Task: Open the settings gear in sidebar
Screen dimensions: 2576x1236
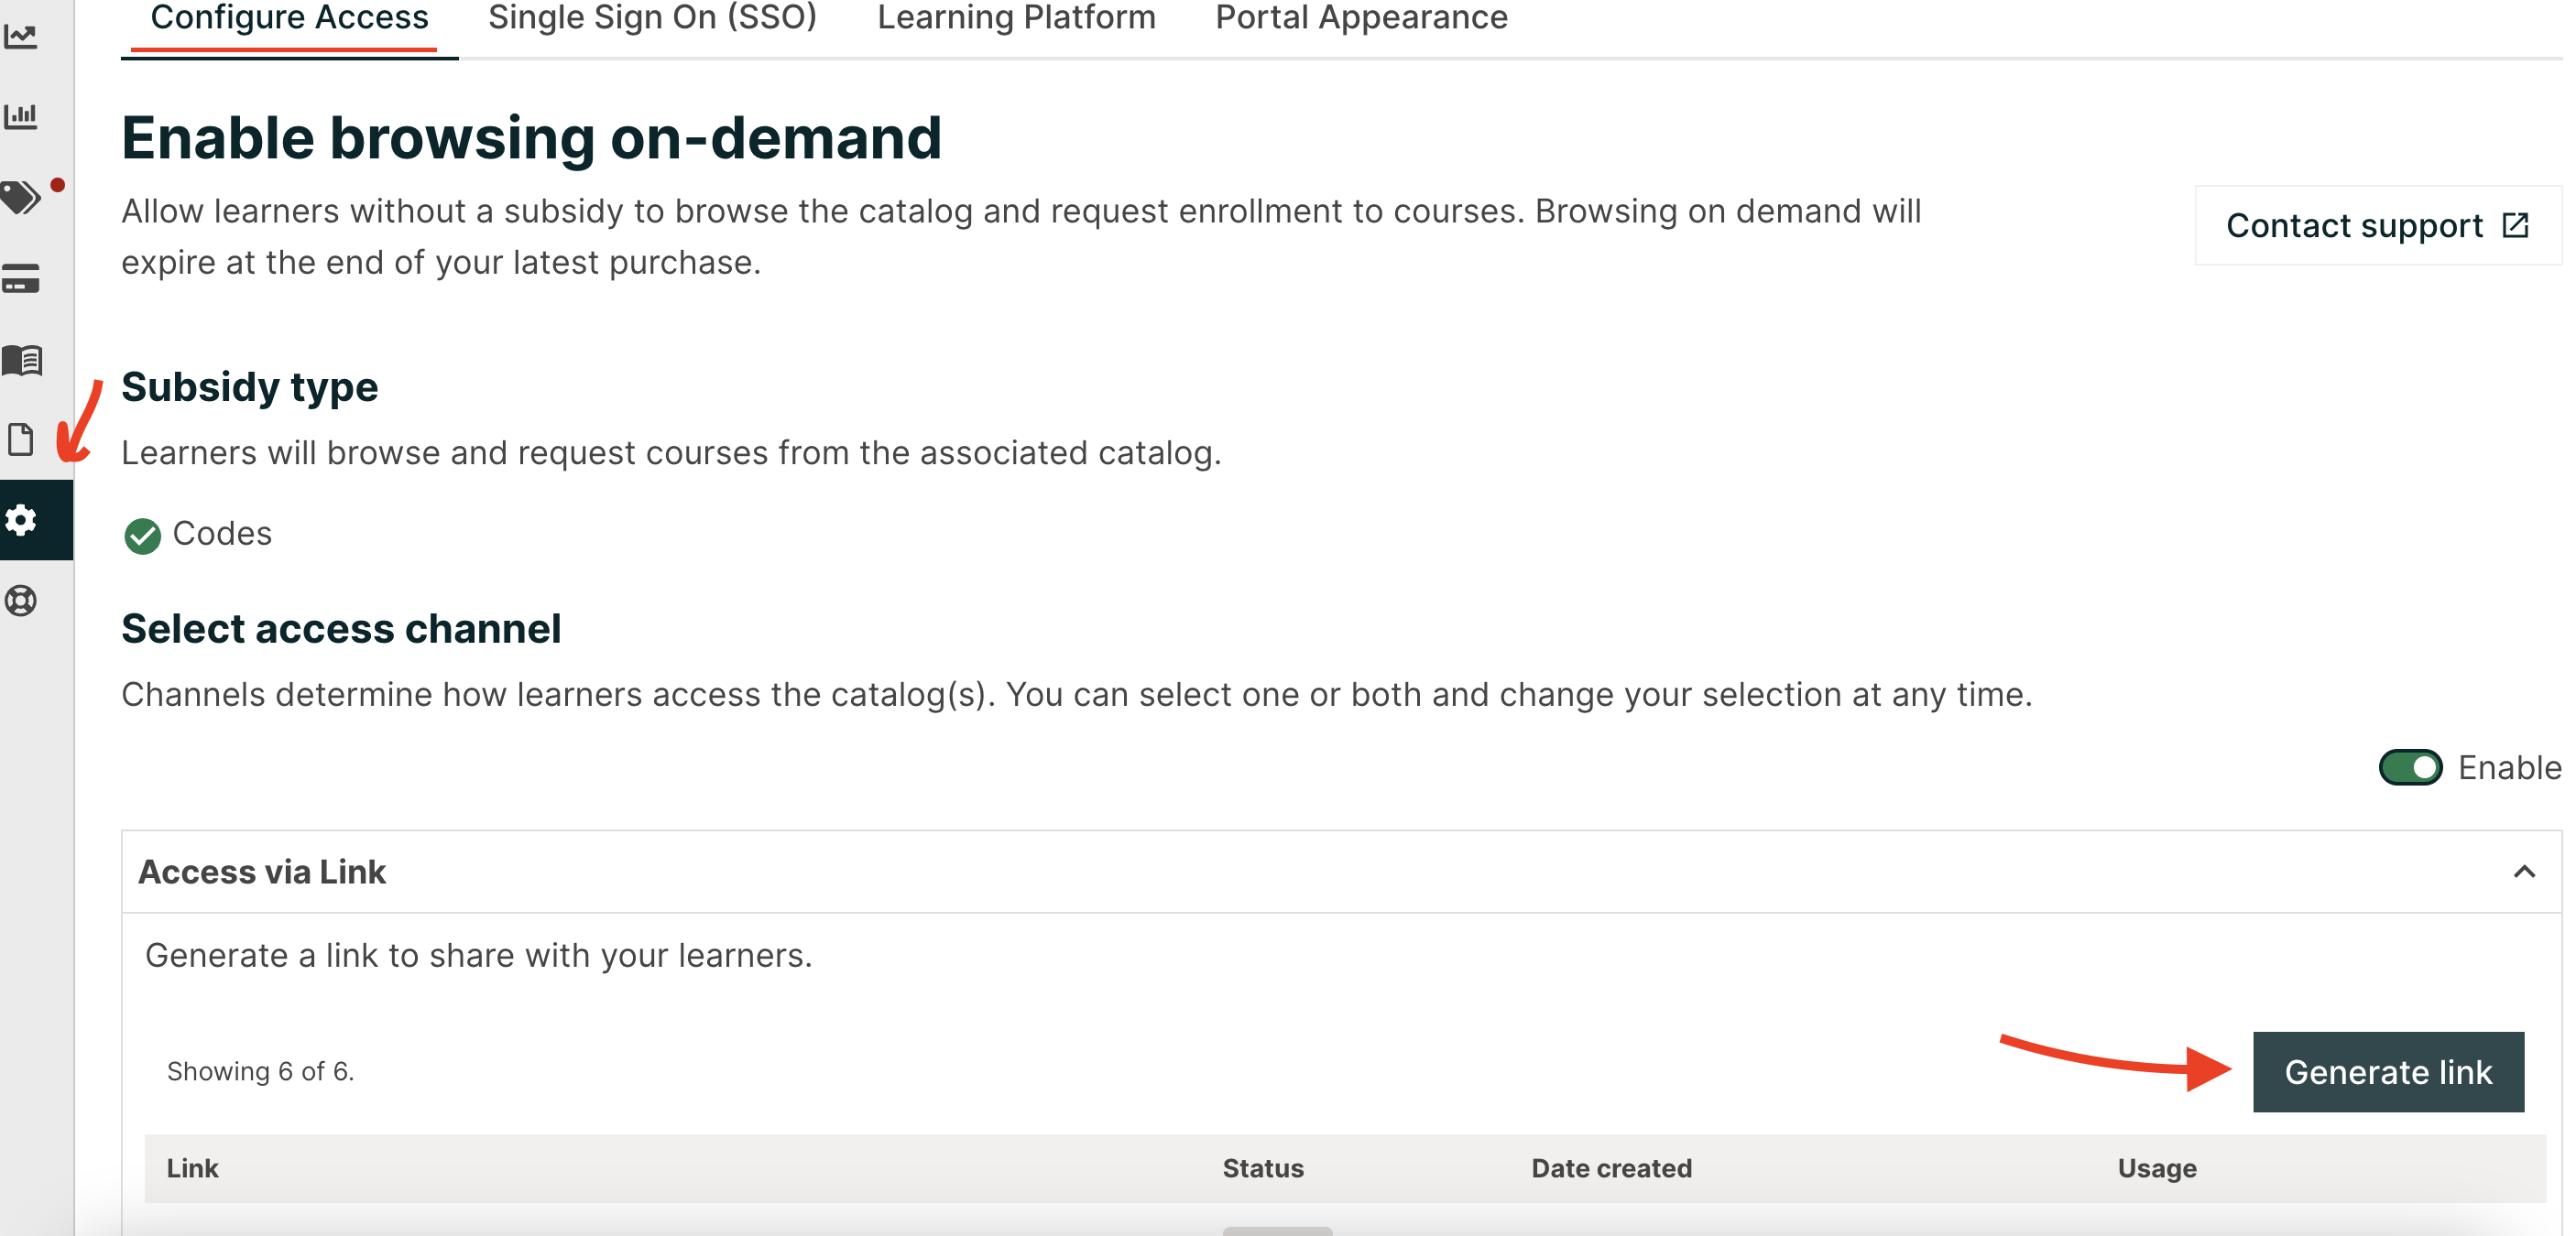Action: pyautogui.click(x=24, y=518)
